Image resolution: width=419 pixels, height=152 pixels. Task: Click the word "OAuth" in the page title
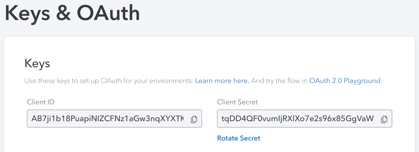tap(108, 14)
